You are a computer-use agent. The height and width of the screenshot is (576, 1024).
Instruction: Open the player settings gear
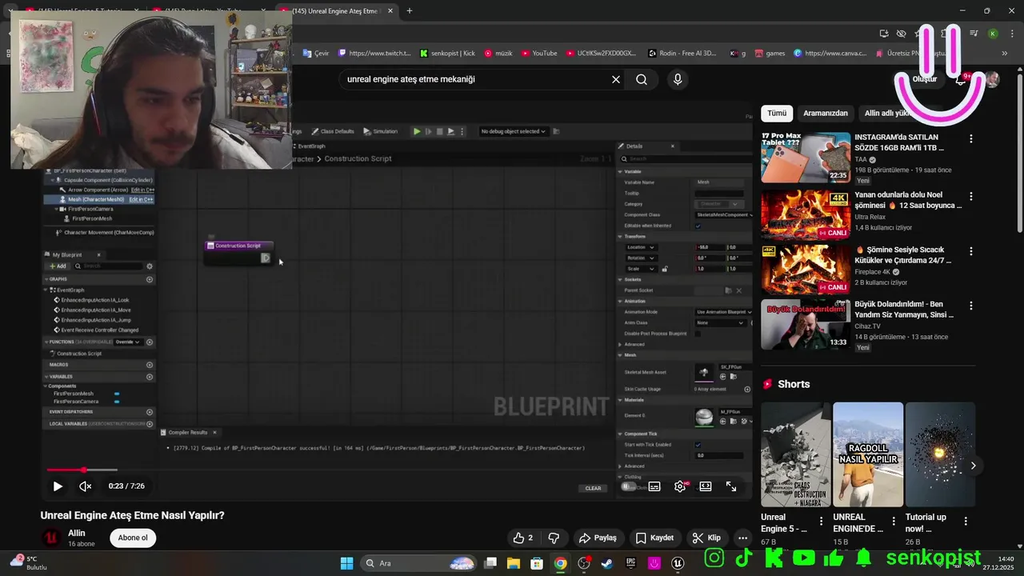coord(680,486)
